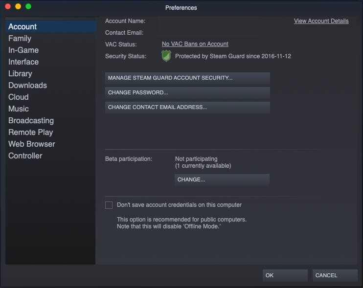Zoom Preferences window using green button
Image resolution: width=363 pixels, height=288 pixels.
[28, 6]
